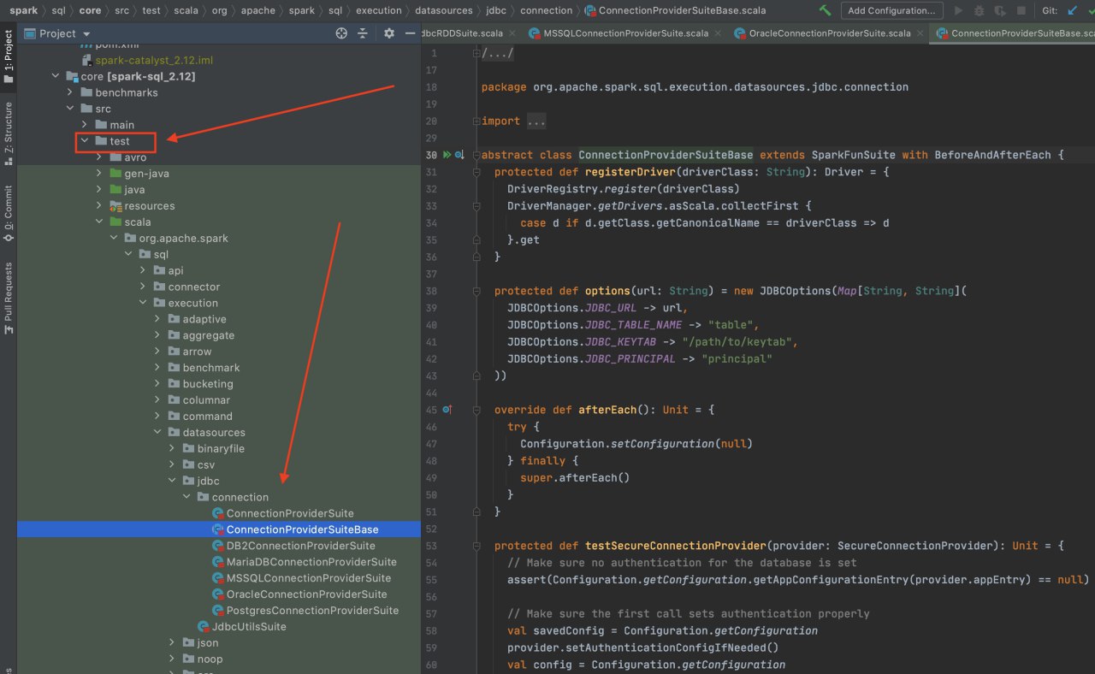Image resolution: width=1095 pixels, height=674 pixels.
Task: Click the Debug bug icon in toolbar
Action: click(979, 11)
